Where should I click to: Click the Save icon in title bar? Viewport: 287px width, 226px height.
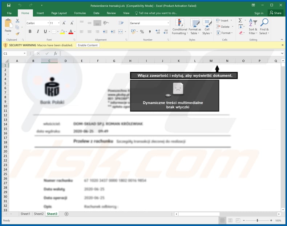tap(9, 5)
